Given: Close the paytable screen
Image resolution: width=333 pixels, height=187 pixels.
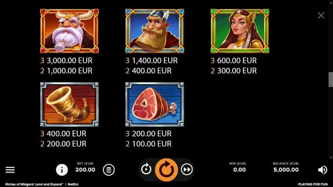Looking at the screenshot, I should pyautogui.click(x=321, y=15).
